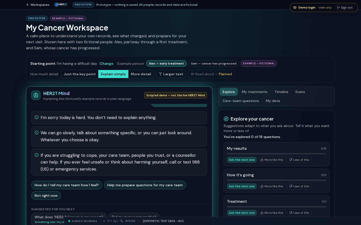Go back to Workspaces
Viewport: 361px width, 225px height.
[38, 5]
